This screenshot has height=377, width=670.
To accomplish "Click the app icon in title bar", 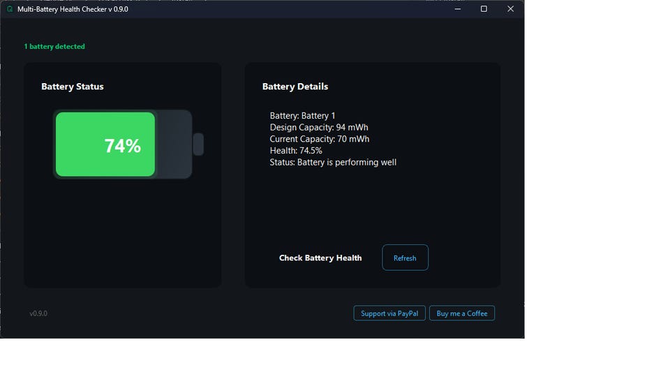I will [x=9, y=9].
